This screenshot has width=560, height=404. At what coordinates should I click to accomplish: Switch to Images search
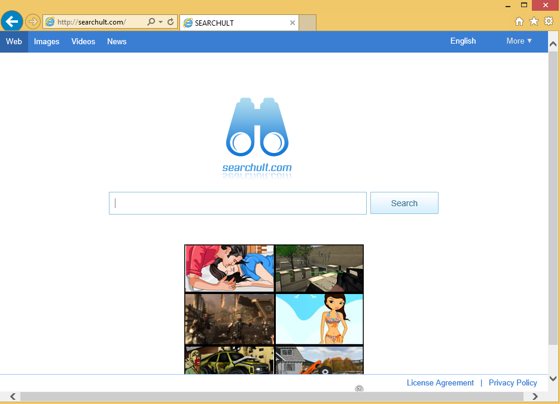coord(47,41)
